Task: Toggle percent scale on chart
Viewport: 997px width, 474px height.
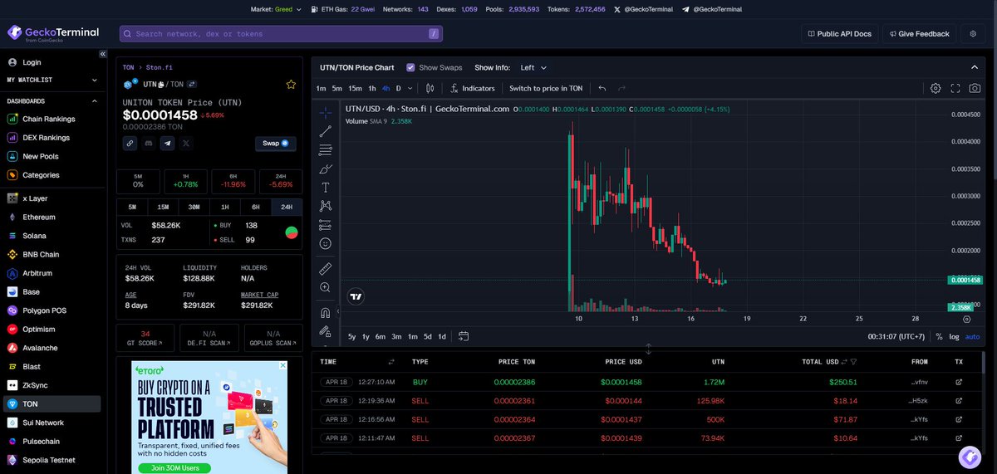Action: pos(939,336)
